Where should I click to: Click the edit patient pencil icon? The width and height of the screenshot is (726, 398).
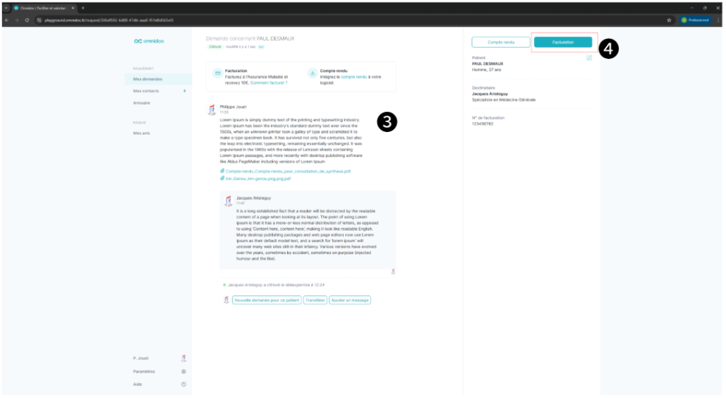pyautogui.click(x=589, y=58)
